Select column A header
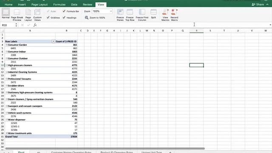Image resolution: width=272 pixels, height=153 pixels. (x=30, y=31)
